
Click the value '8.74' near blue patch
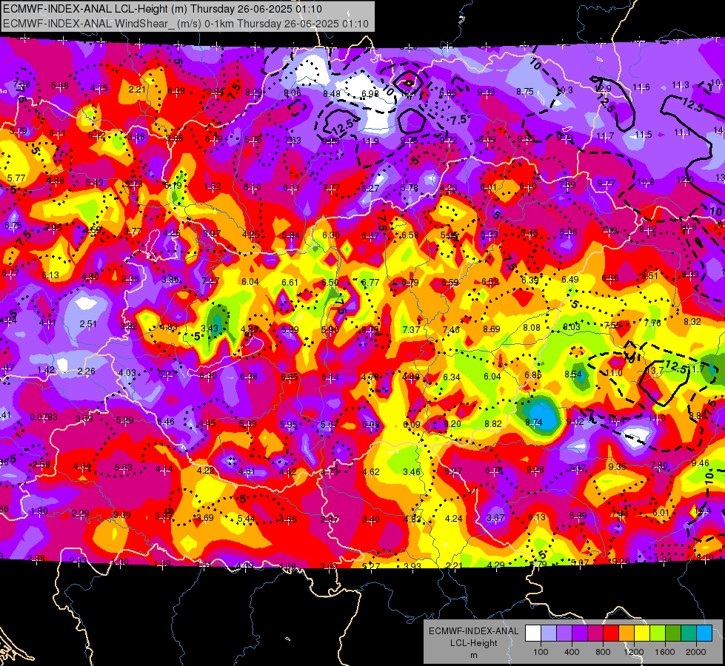point(534,422)
